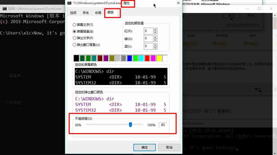
Task: Select the blue color swatch
Action: 130,58
